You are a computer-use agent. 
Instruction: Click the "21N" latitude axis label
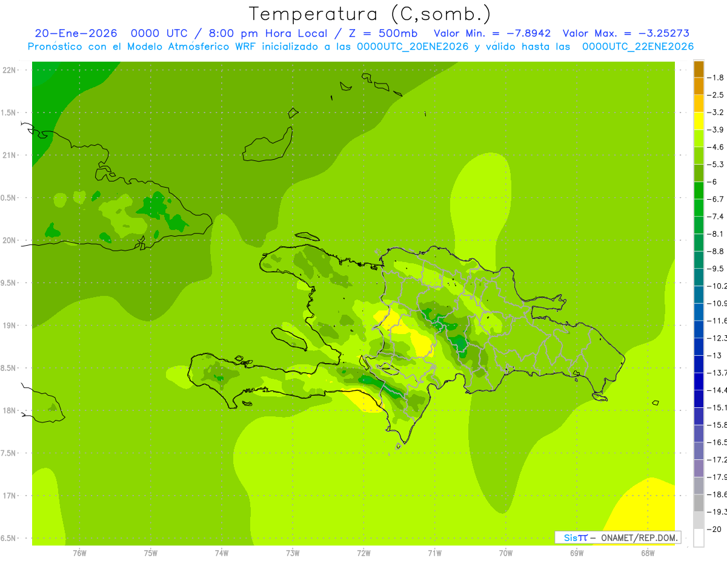[x=10, y=155]
